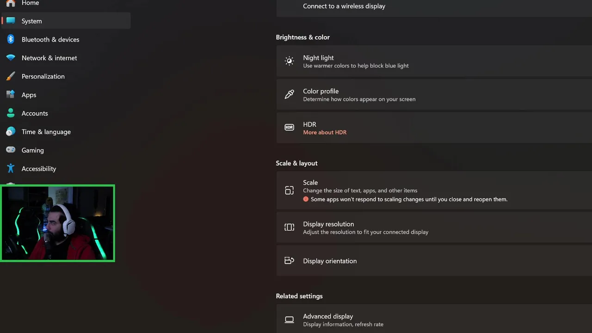Click the Network & internet wifi icon
This screenshot has height=333, width=592.
(x=11, y=58)
